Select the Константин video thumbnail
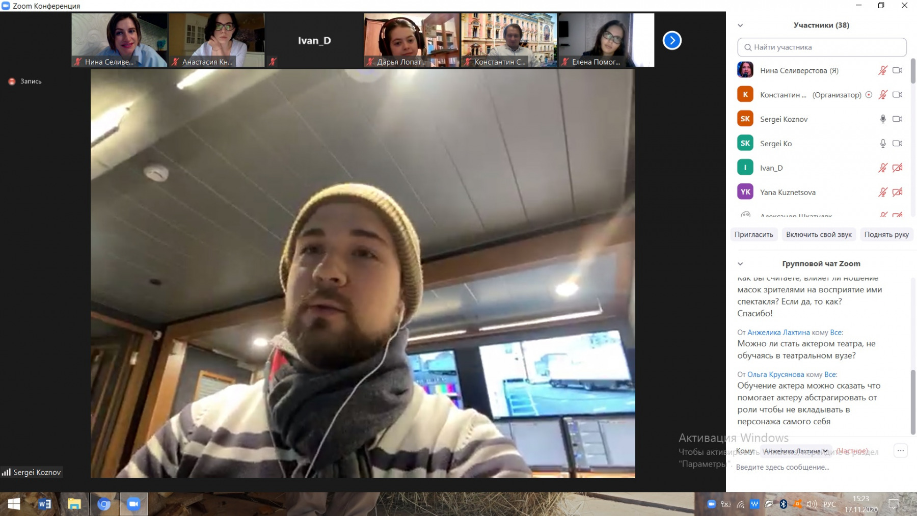Screen dimensions: 917x516 (509, 40)
